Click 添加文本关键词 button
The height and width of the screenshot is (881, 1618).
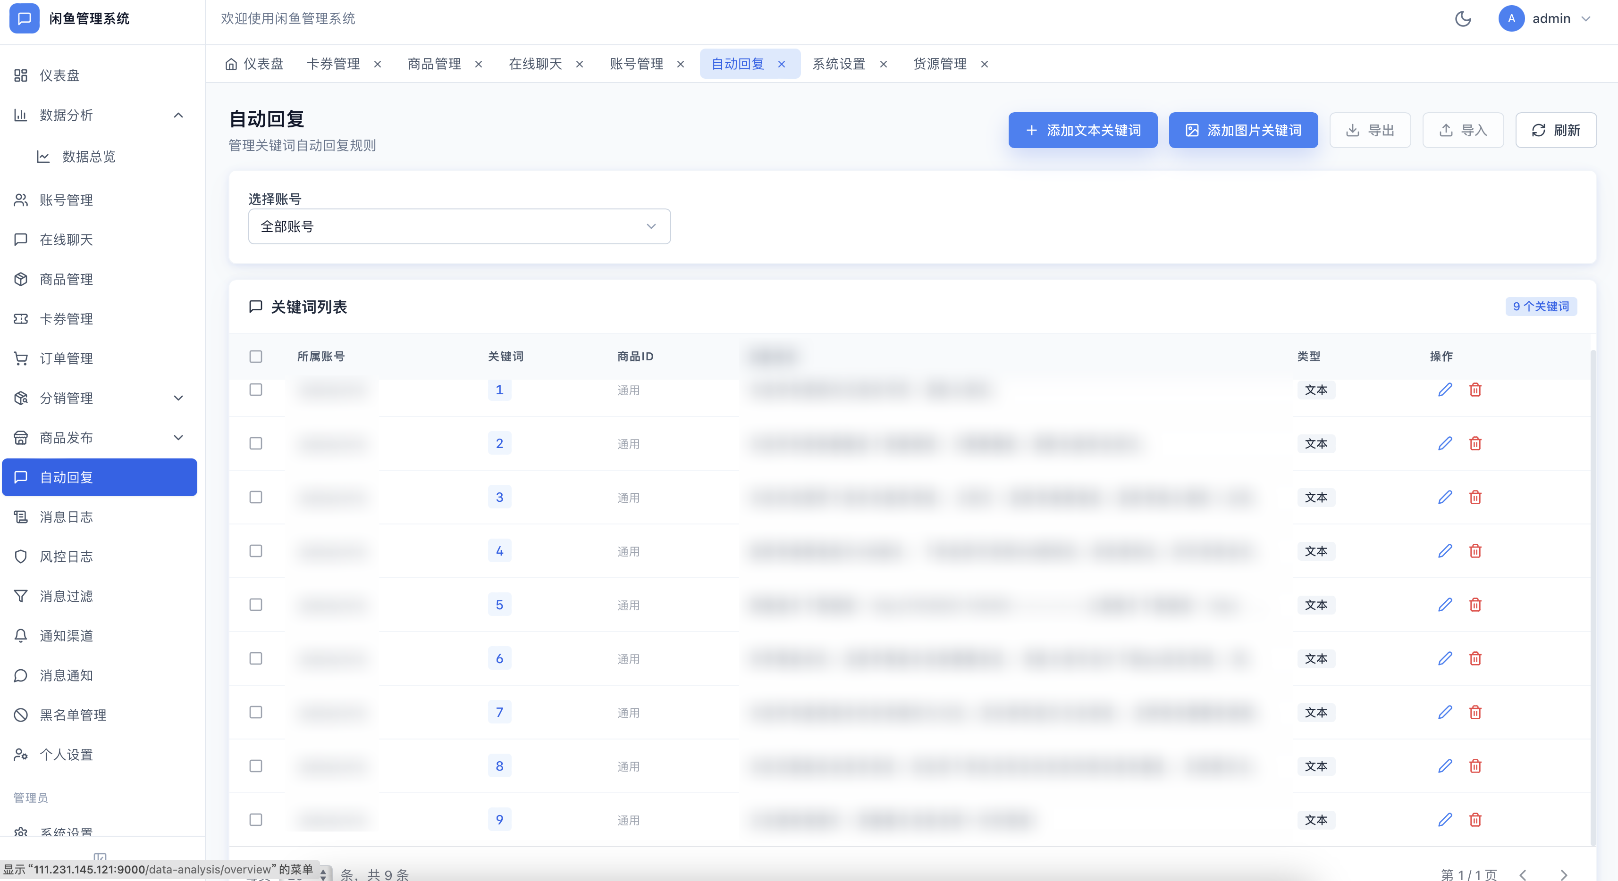[1083, 131]
